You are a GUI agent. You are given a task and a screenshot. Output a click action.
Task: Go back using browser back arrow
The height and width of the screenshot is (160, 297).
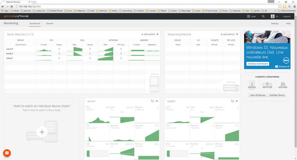click(x=3, y=6)
